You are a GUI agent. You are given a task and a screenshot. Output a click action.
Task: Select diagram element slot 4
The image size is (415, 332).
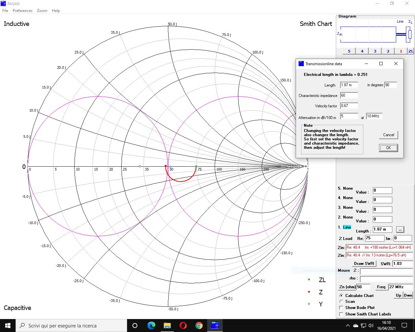362,51
